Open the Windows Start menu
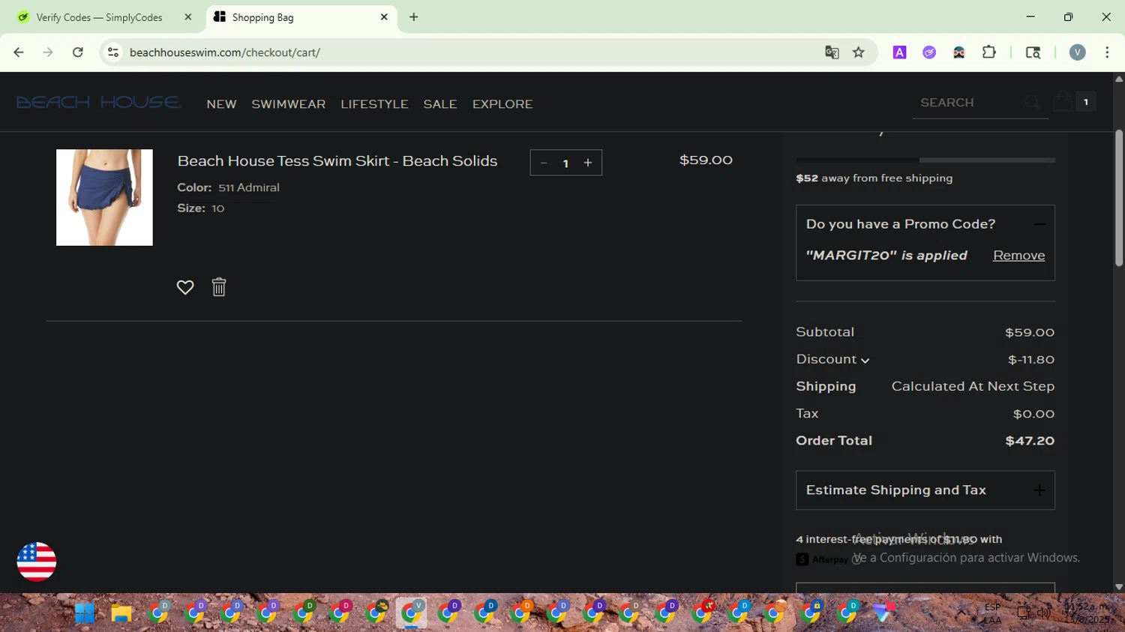This screenshot has width=1125, height=632. [85, 613]
